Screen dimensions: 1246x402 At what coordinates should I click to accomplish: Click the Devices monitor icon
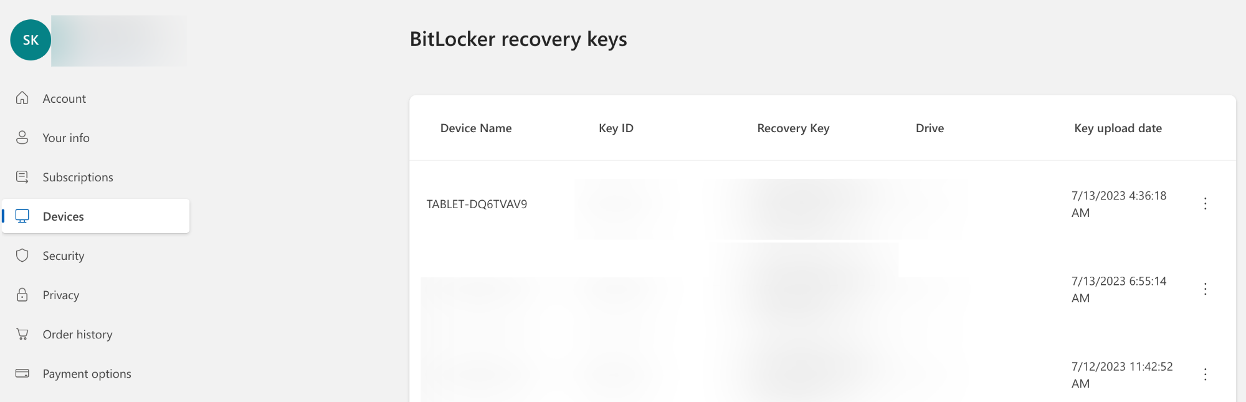point(22,216)
